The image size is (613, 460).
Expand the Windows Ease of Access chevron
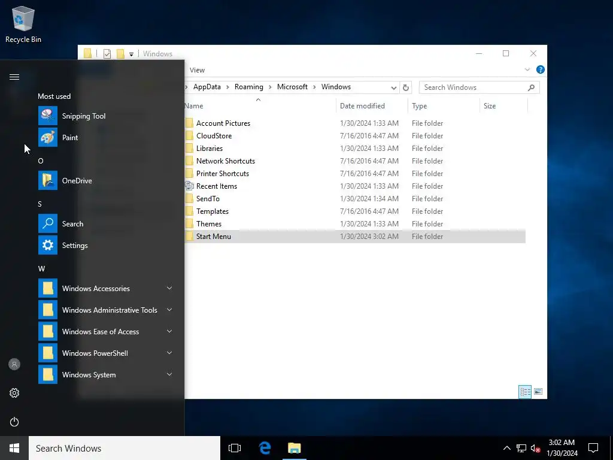click(x=169, y=331)
